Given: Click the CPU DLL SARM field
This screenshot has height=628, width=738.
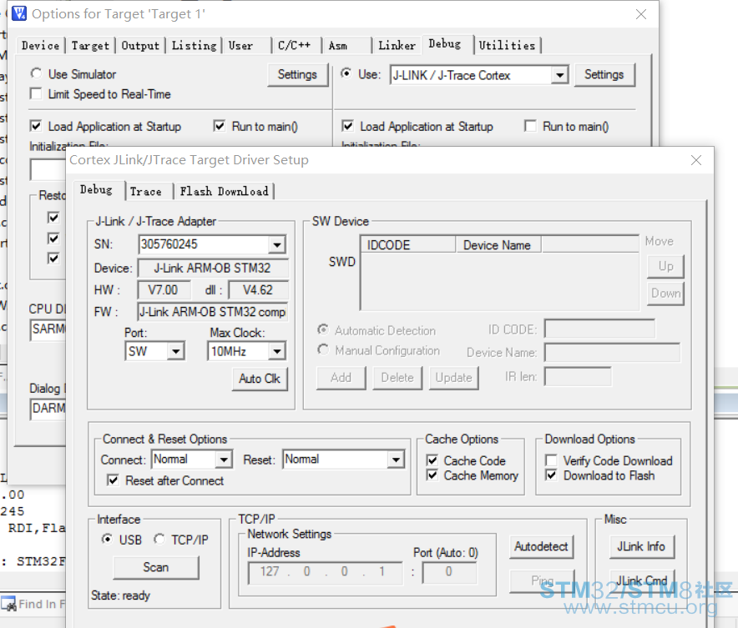Looking at the screenshot, I should tap(48, 329).
